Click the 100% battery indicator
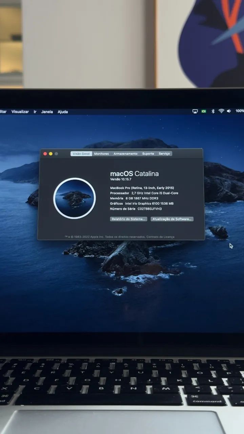The image size is (244, 434). pyautogui.click(x=240, y=111)
